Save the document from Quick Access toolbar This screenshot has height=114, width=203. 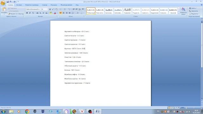(x=8, y=2)
